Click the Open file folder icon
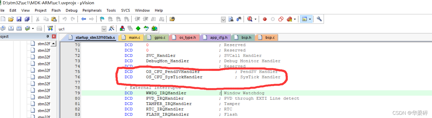Viewport: 432px width, 118px height. click(11, 19)
